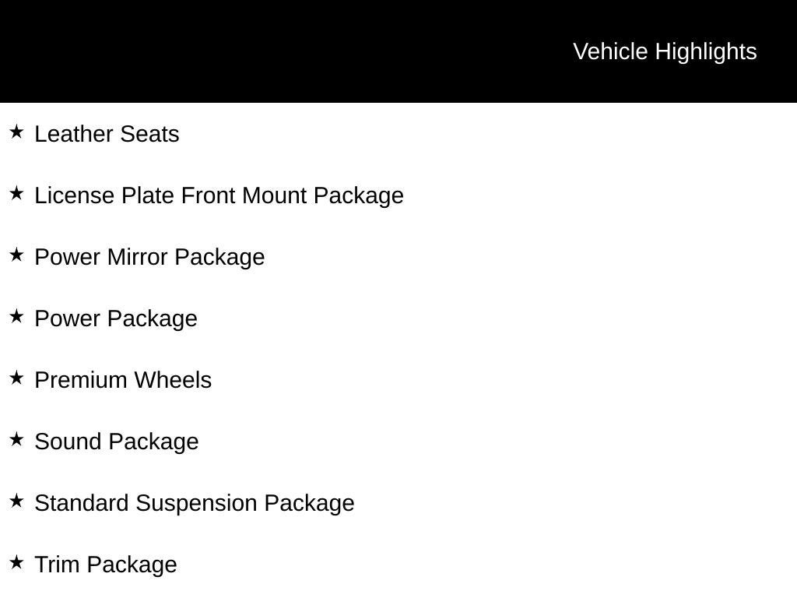Click the Premium Wheels highlight
The image size is (797, 598).
[x=123, y=380]
